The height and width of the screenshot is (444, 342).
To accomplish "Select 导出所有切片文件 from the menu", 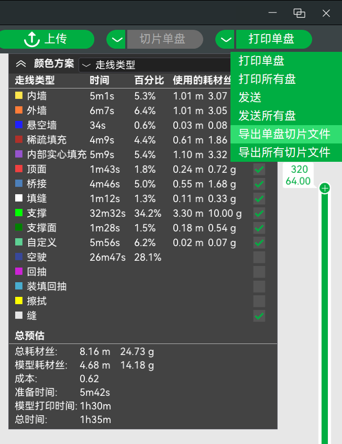I will (x=285, y=152).
